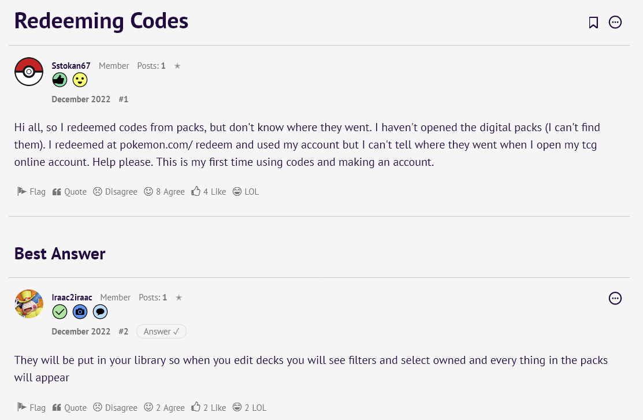Open discussion options menu at top
643x420 pixels.
coord(615,23)
